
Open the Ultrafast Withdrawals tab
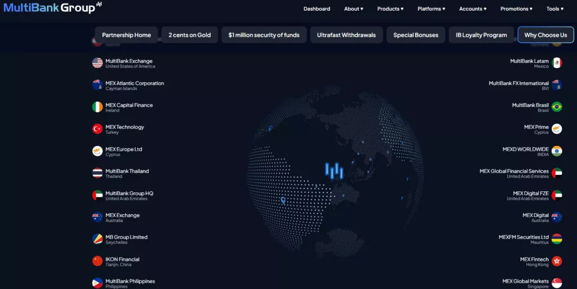click(347, 35)
